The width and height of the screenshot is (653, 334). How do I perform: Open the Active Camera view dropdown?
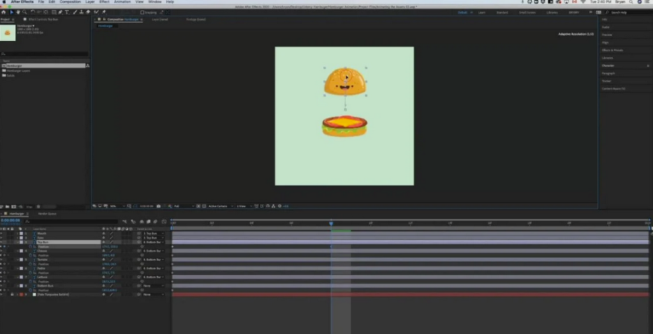coord(219,206)
